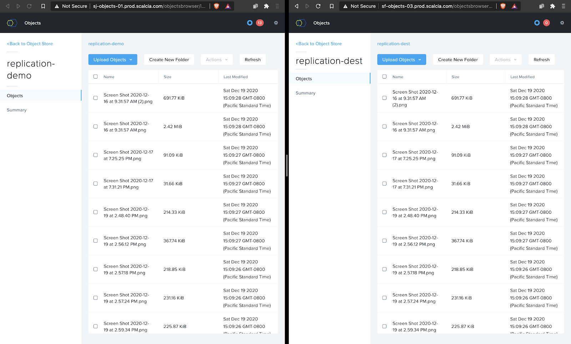571x344 pixels.
Task: Focus the sj-objects-01.prod.scalcia.com address bar
Action: click(149, 6)
